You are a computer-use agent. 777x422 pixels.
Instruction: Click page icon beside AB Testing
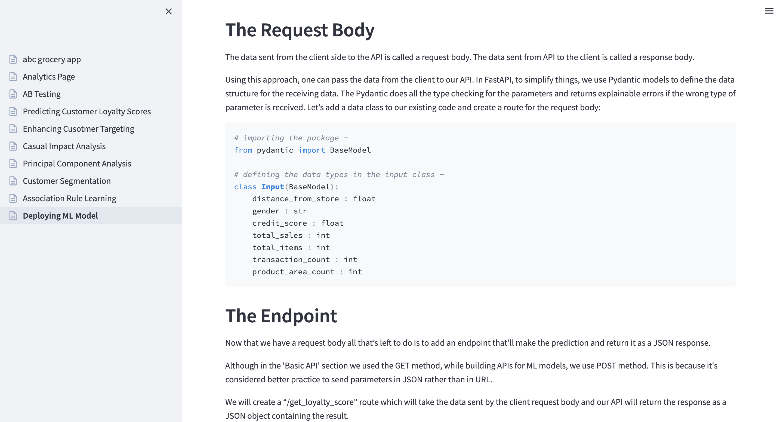[13, 94]
